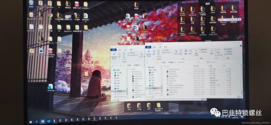The image size is (271, 125).
Task: Launch MSI Afterburner from the programs fence
Action: (x=192, y=11)
